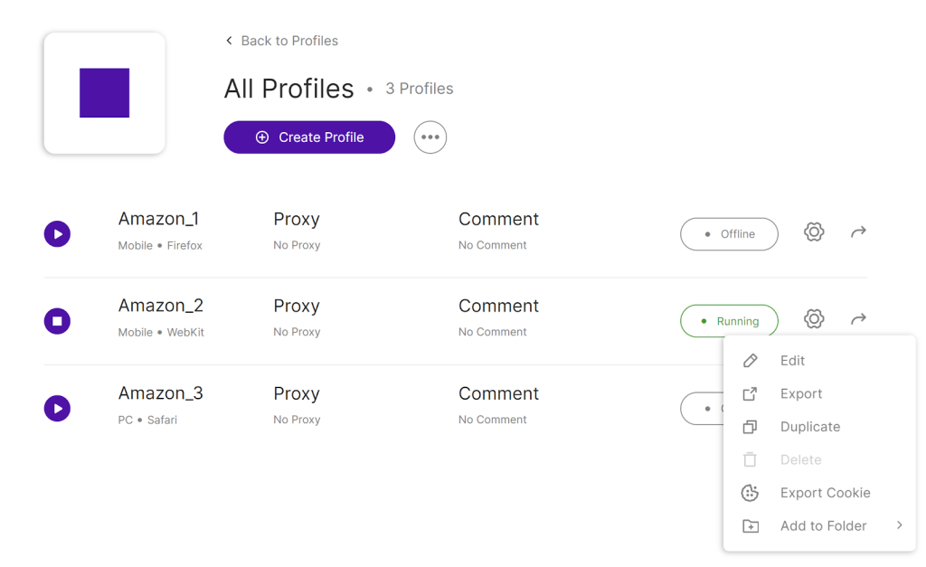The width and height of the screenshot is (926, 567).
Task: Stop the running Amazon_2 profile
Action: point(57,321)
